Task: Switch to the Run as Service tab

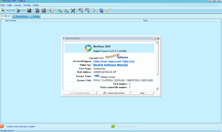Action: (x=20, y=16)
